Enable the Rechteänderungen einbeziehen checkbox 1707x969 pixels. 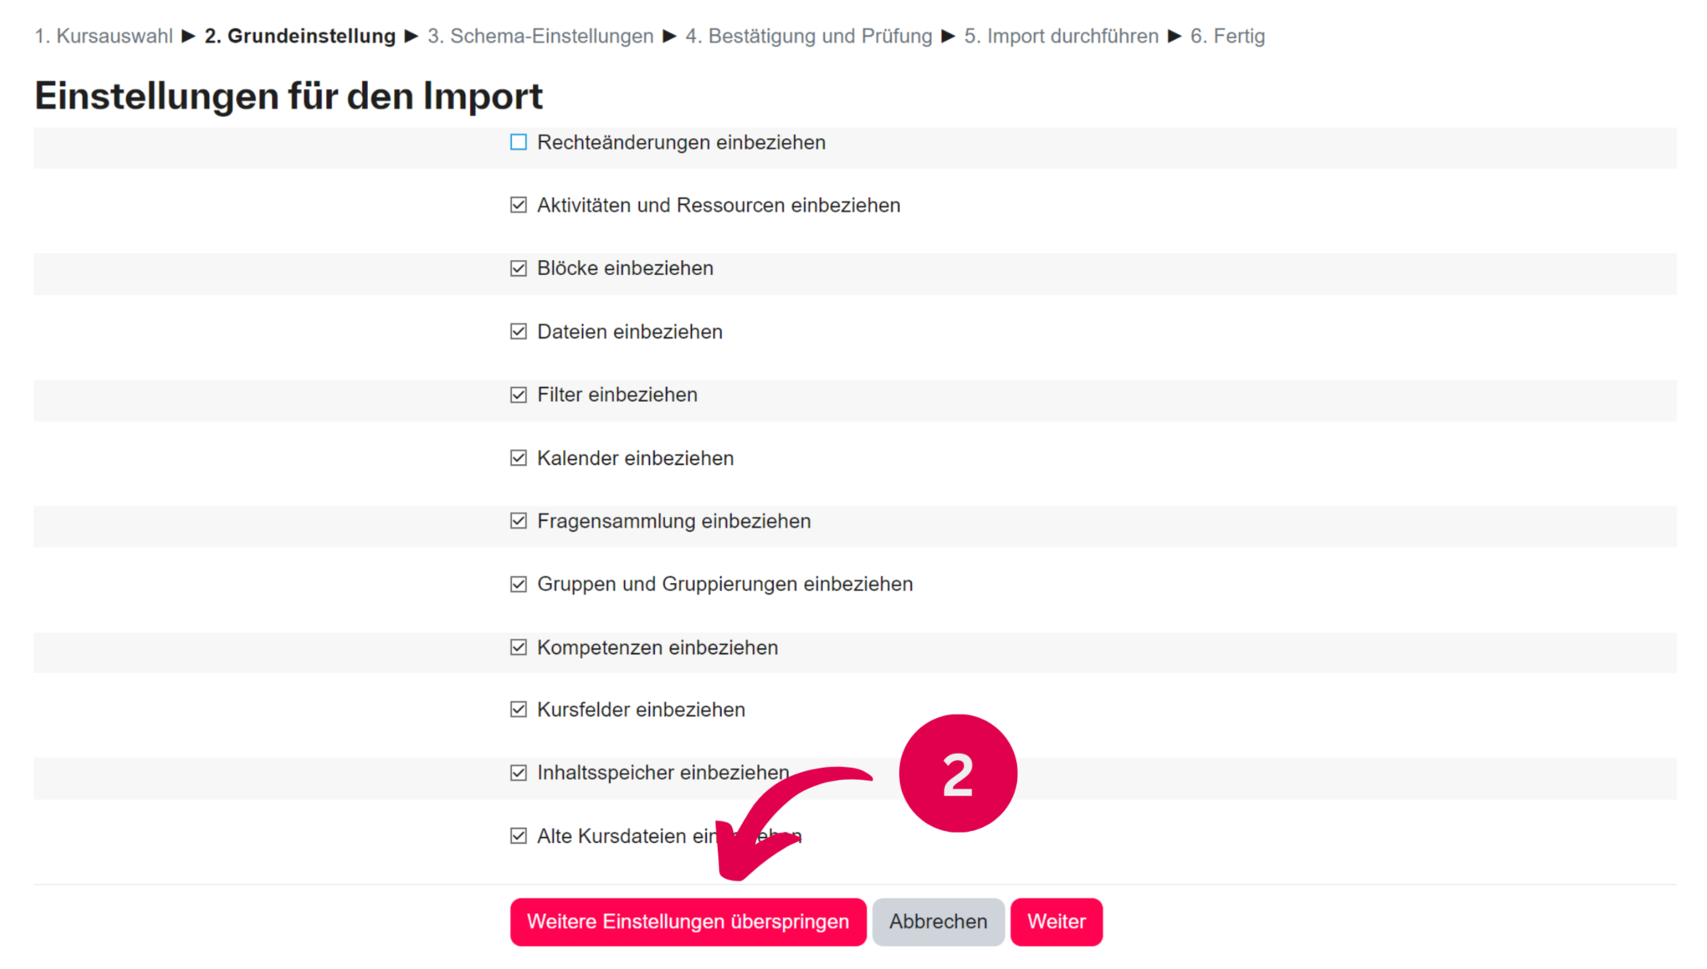point(518,143)
